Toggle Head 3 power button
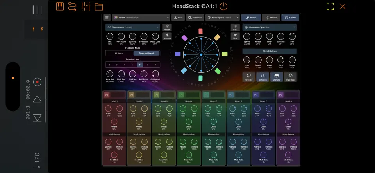Image resolution: width=375 pixels, height=173 pixels. click(156, 95)
